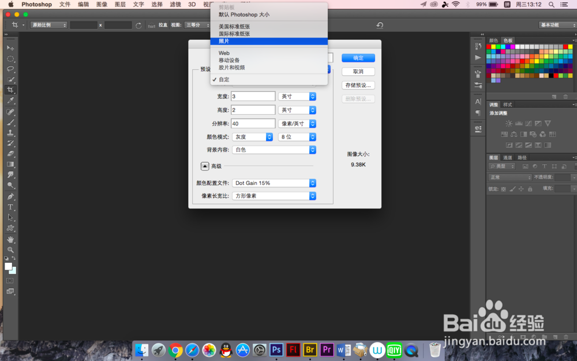Toggle type layers filter in Layers panel
Viewport: 577px width, 361px height.
click(x=544, y=166)
